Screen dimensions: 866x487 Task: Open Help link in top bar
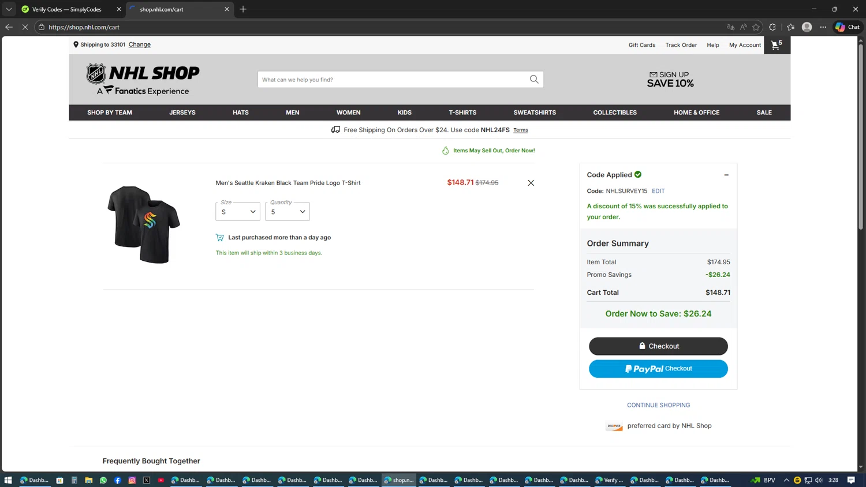(713, 45)
